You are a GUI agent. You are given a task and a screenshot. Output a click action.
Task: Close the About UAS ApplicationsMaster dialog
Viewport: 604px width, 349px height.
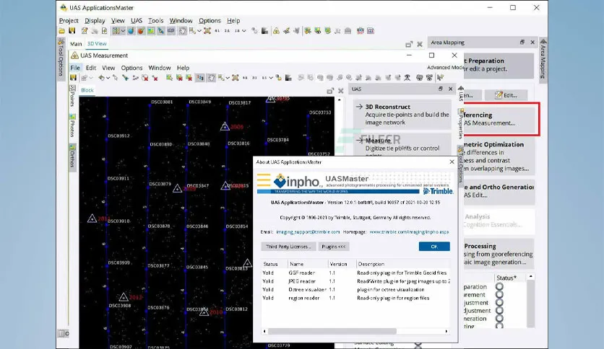coord(452,162)
